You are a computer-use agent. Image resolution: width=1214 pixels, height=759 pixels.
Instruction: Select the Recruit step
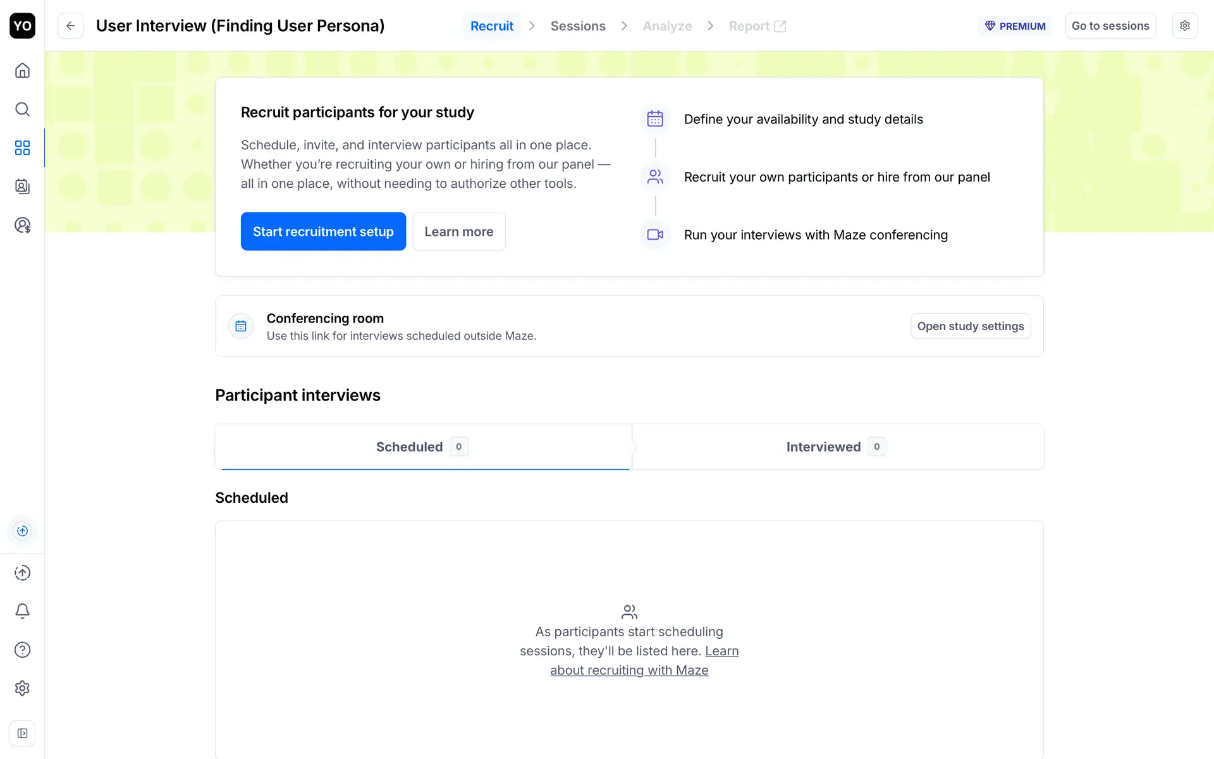[x=492, y=26]
